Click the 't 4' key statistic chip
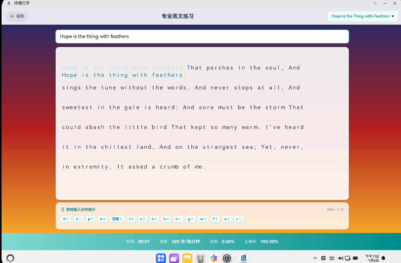The height and width of the screenshot is (263, 401). pyautogui.click(x=154, y=219)
